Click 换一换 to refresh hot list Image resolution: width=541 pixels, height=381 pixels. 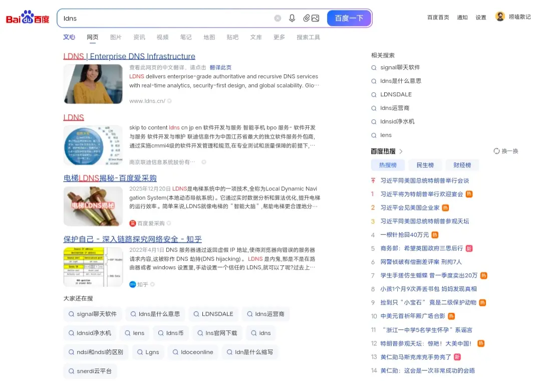click(x=510, y=151)
